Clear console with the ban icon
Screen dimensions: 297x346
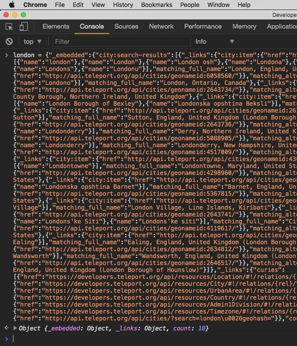click(x=9, y=42)
